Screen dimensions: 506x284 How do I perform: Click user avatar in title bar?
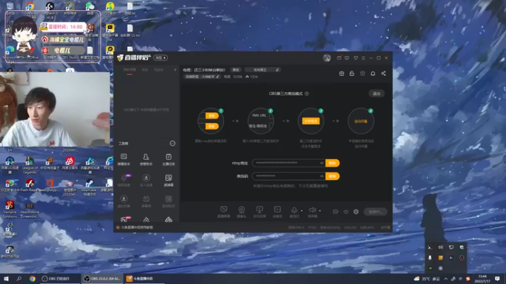click(326, 58)
